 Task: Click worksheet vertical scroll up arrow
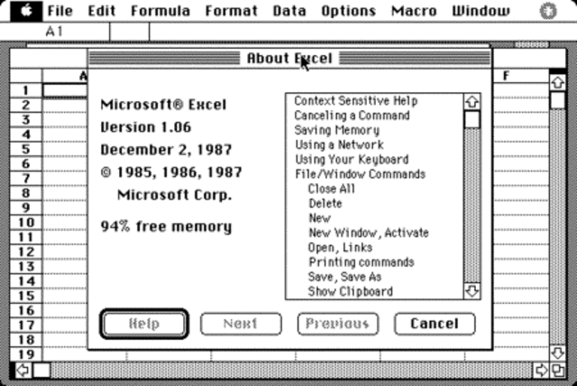(557, 82)
